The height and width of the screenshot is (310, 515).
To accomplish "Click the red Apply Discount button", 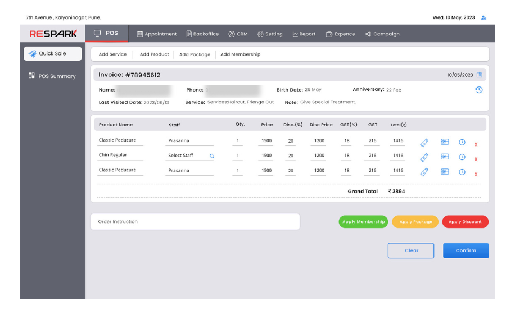I will tap(465, 222).
